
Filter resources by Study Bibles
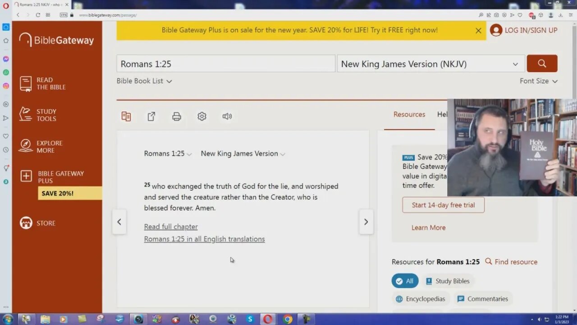448,281
